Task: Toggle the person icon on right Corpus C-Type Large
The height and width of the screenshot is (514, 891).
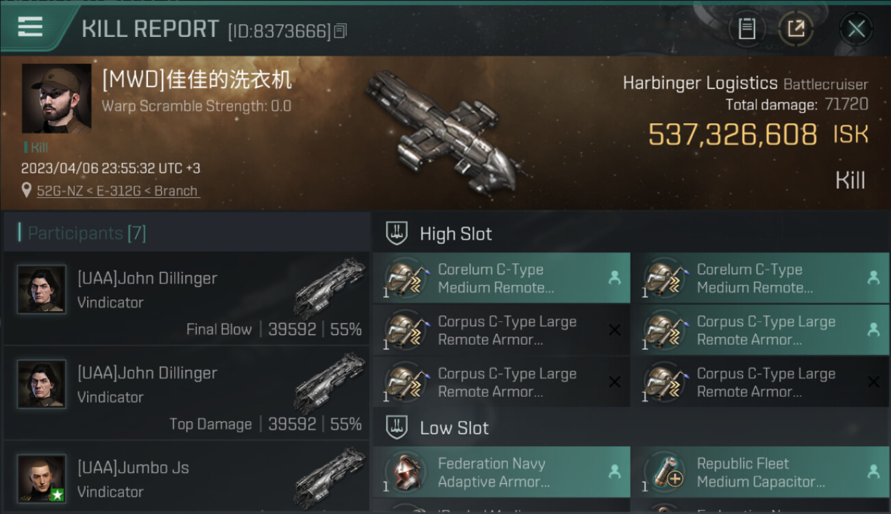Action: [x=873, y=330]
